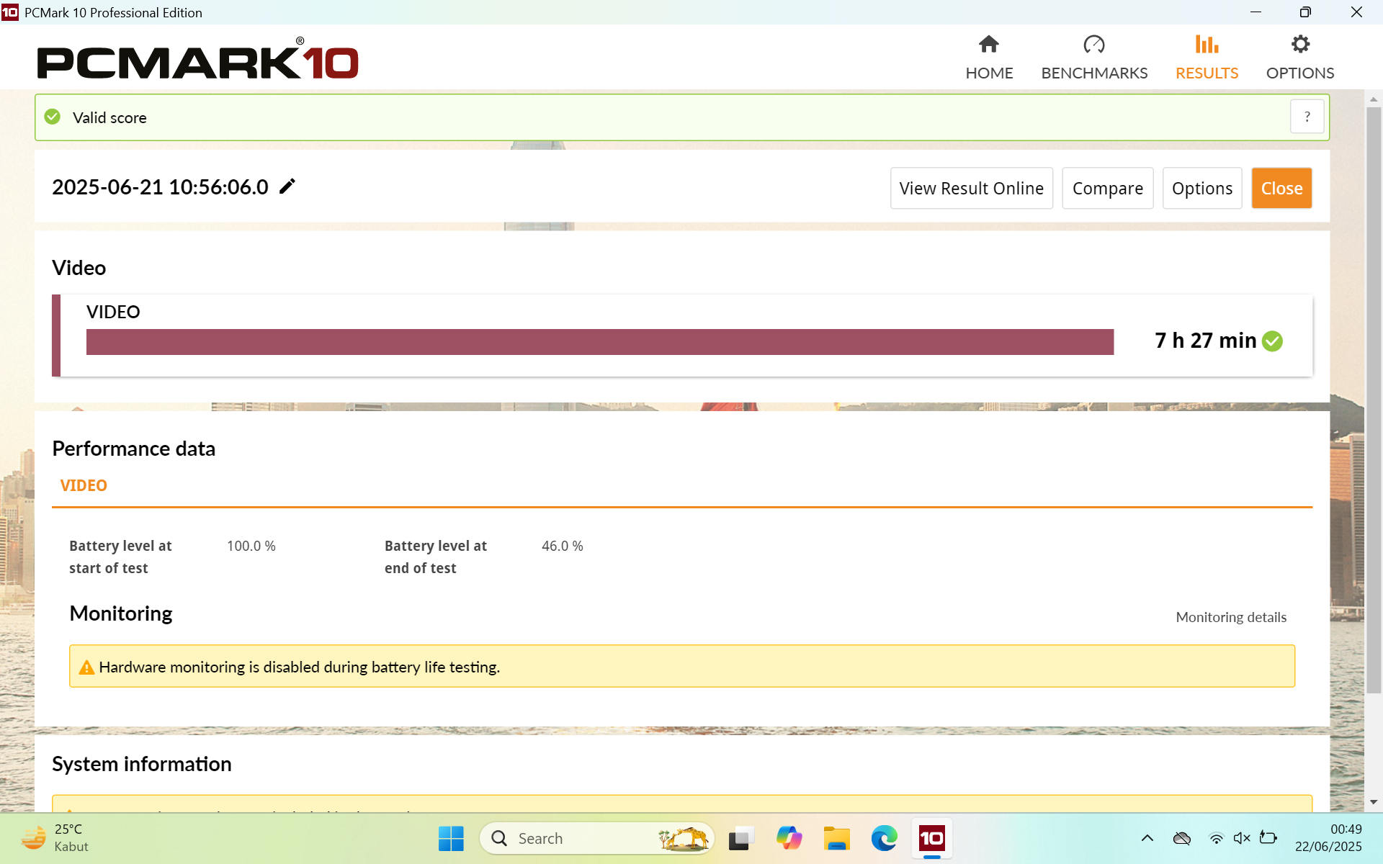
Task: Show hidden tray icons chevron
Action: [1147, 838]
